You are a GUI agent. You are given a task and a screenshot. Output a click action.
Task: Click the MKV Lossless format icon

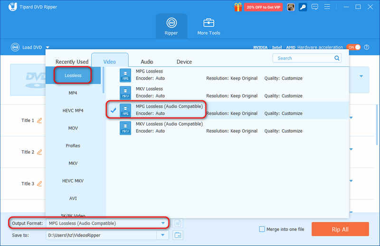tap(125, 93)
